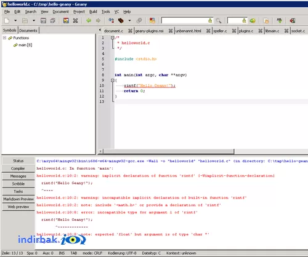Open the build actions dropdown arrow

(129, 20)
